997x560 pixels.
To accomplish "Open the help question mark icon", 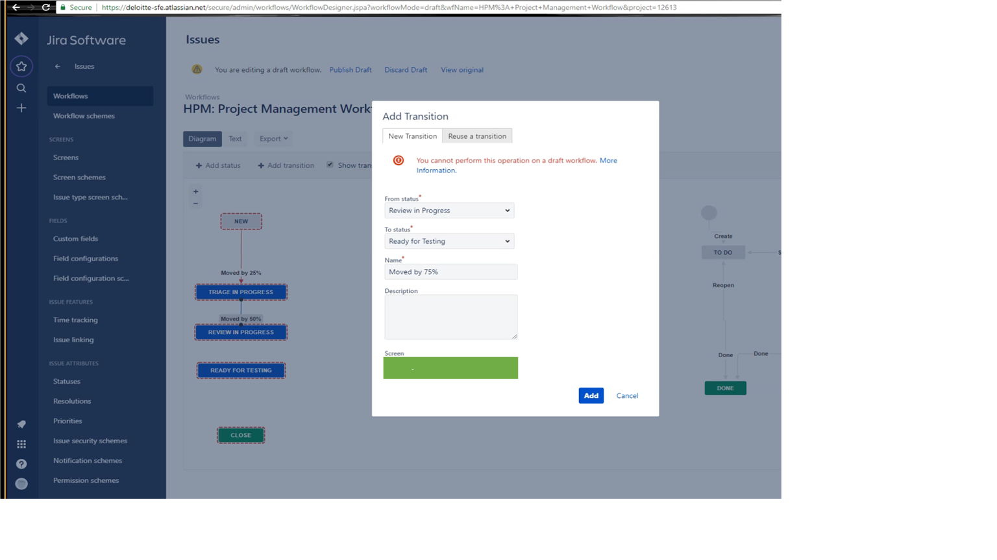I will pyautogui.click(x=21, y=464).
